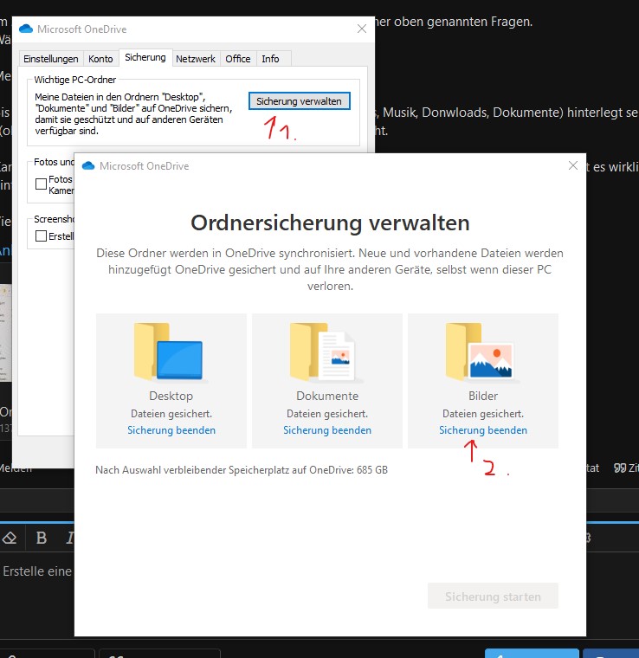
Task: Tick the Fotos Kamera checkbox
Action: coord(41,184)
